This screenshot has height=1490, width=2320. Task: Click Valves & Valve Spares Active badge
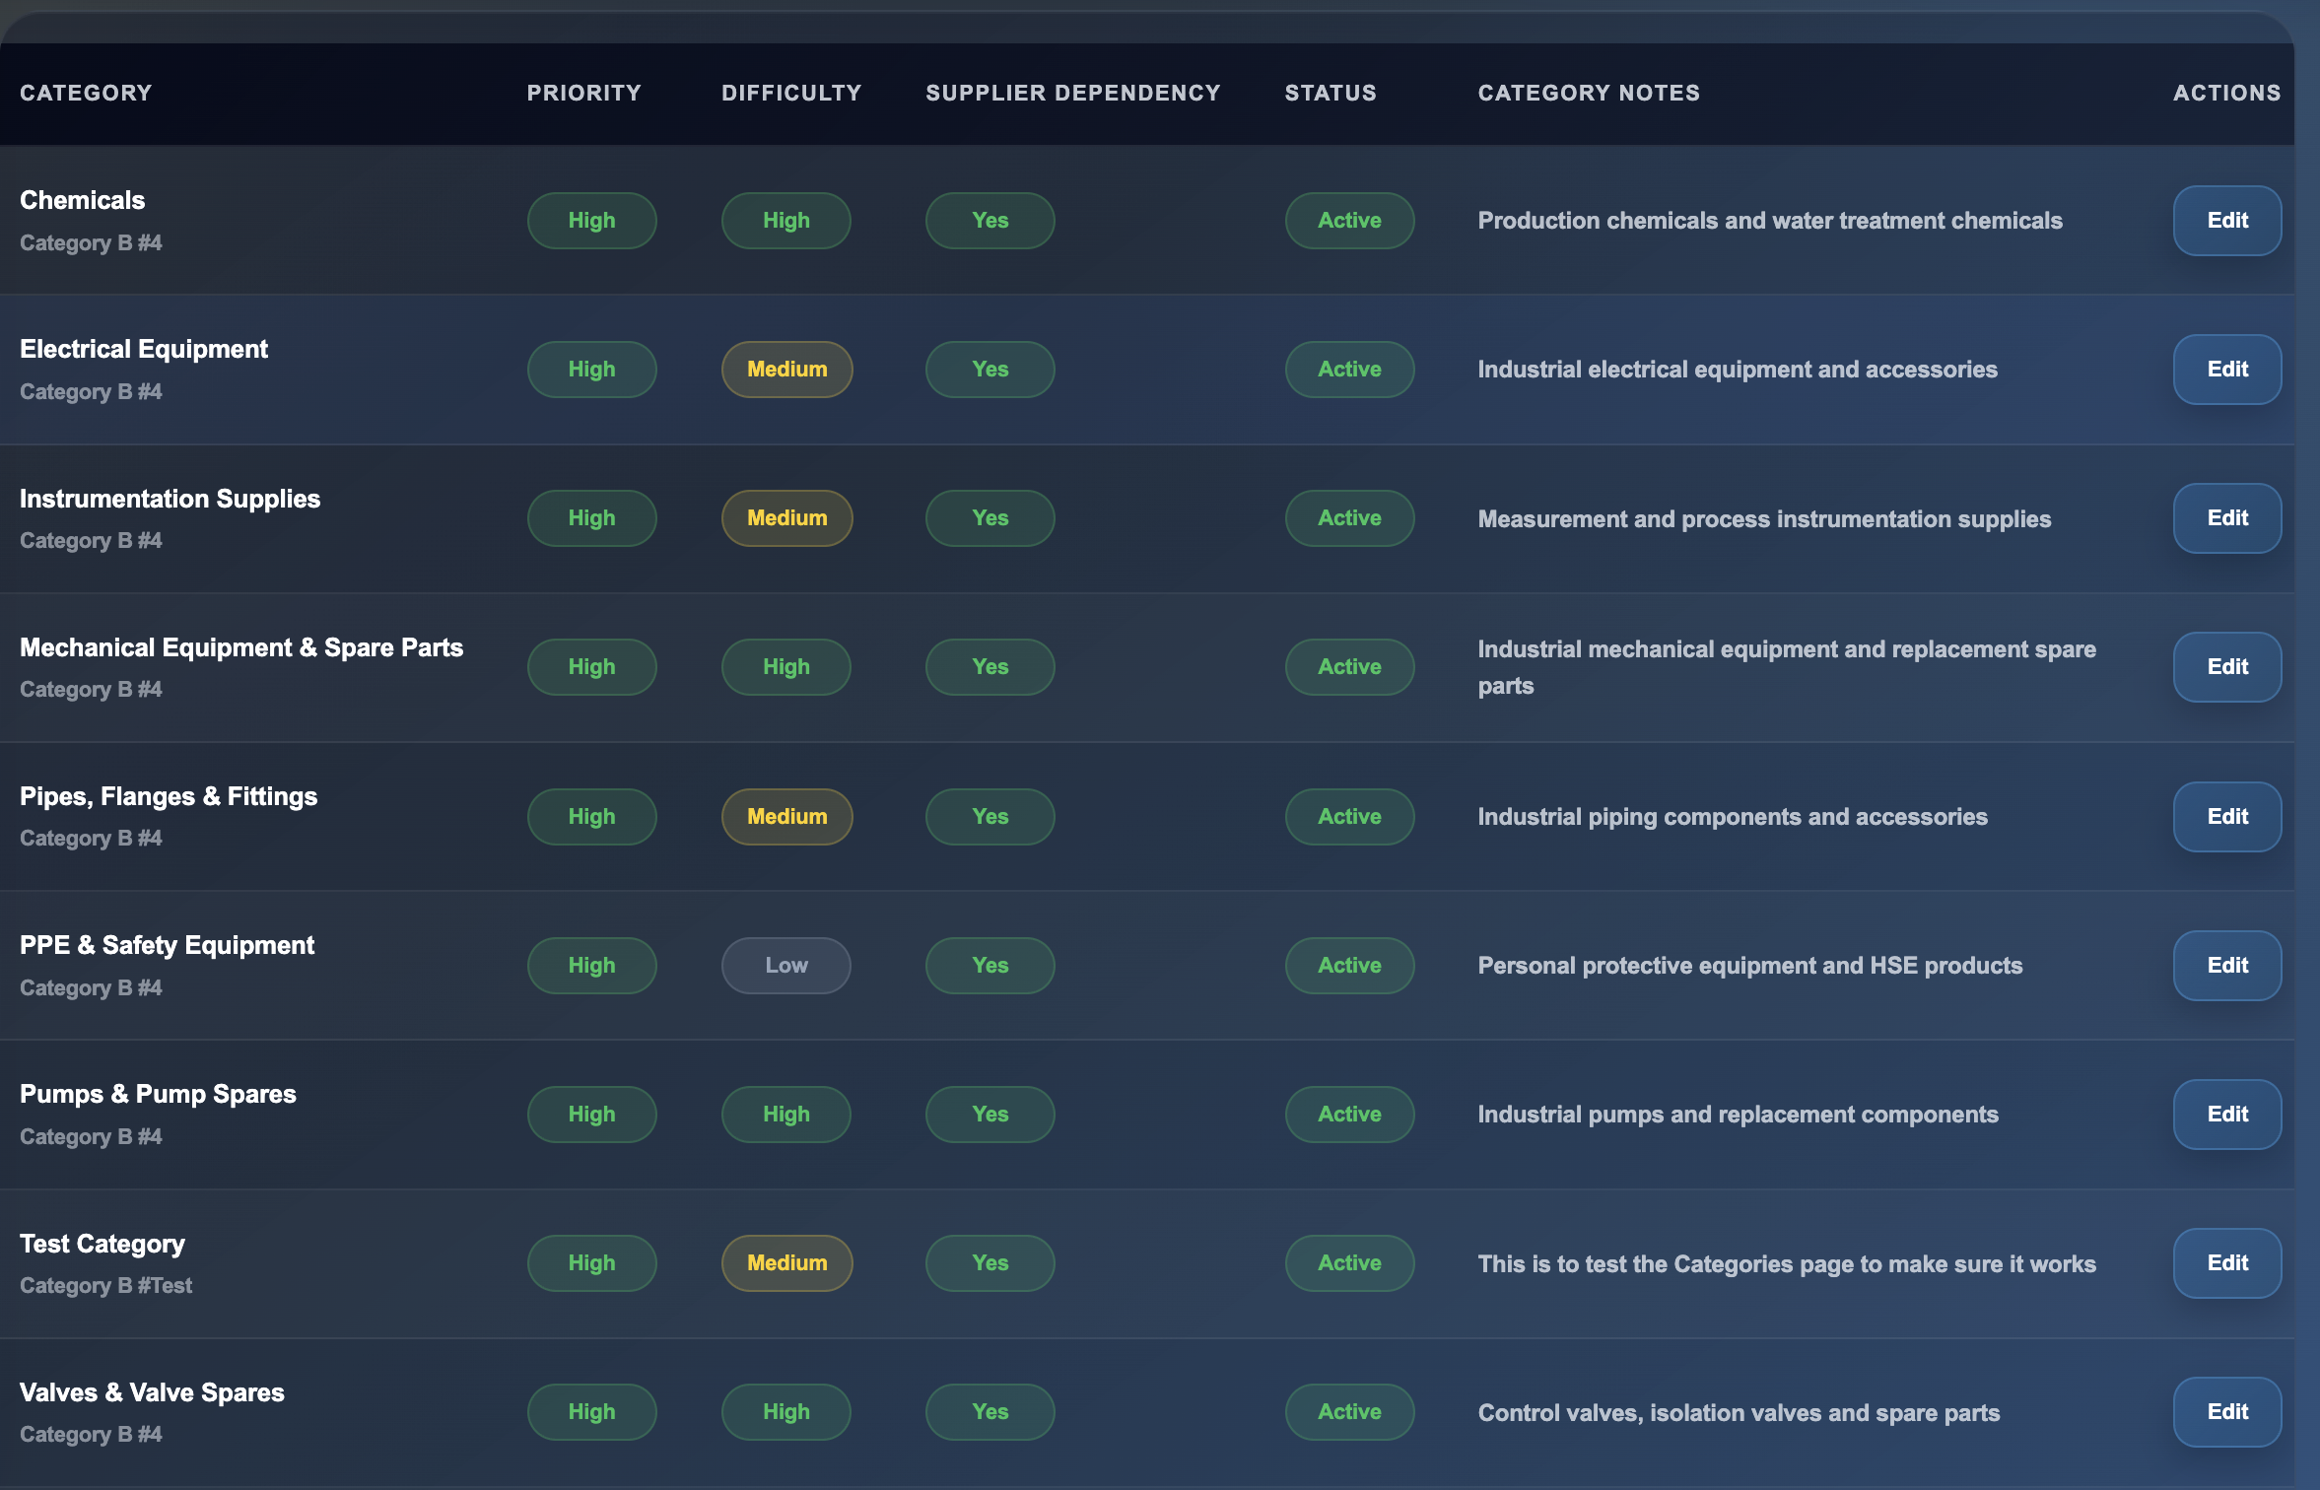pyautogui.click(x=1349, y=1412)
